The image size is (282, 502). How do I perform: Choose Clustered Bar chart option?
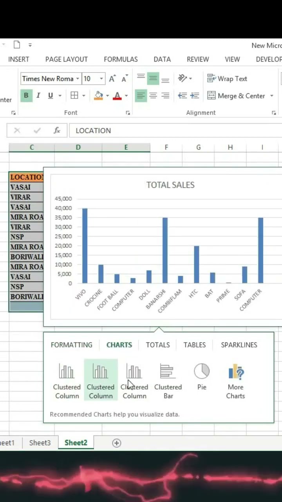(168, 380)
